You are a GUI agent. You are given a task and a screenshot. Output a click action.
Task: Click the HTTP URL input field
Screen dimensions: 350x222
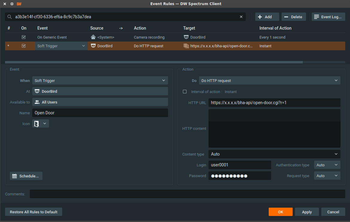274,103
